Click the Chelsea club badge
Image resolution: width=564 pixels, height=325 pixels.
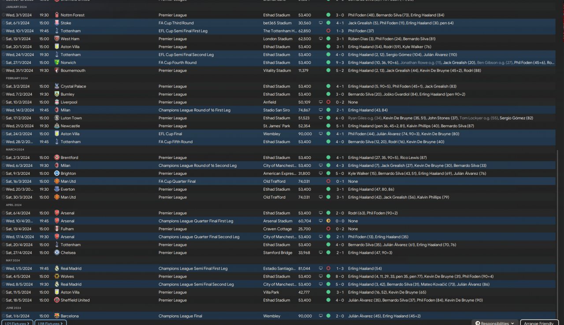(x=57, y=253)
